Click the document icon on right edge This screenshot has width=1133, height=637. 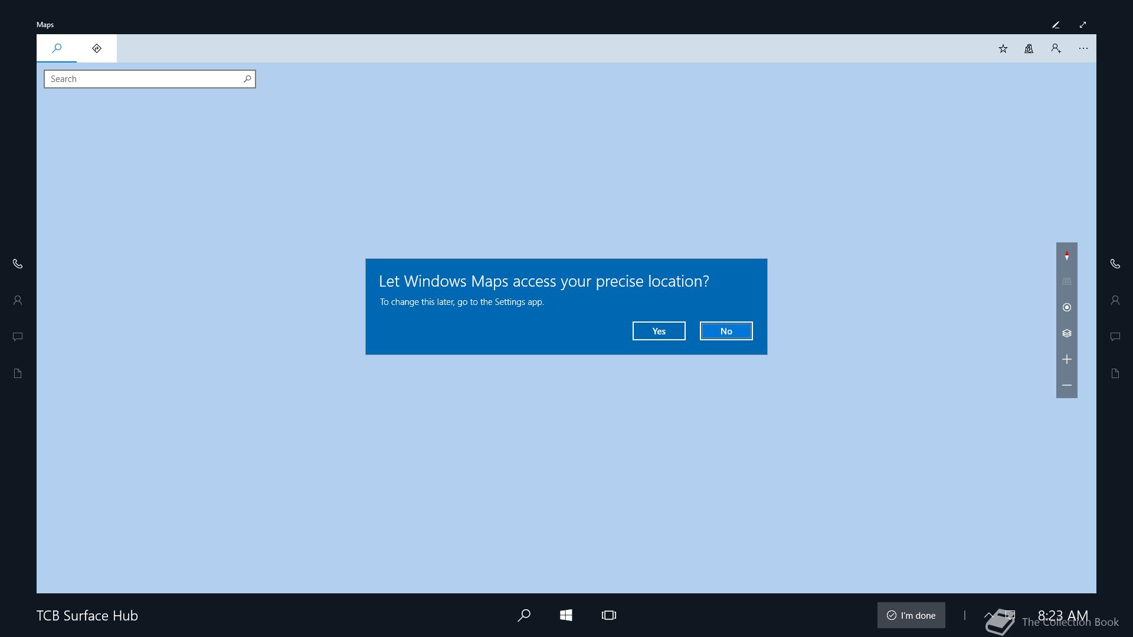(1115, 373)
